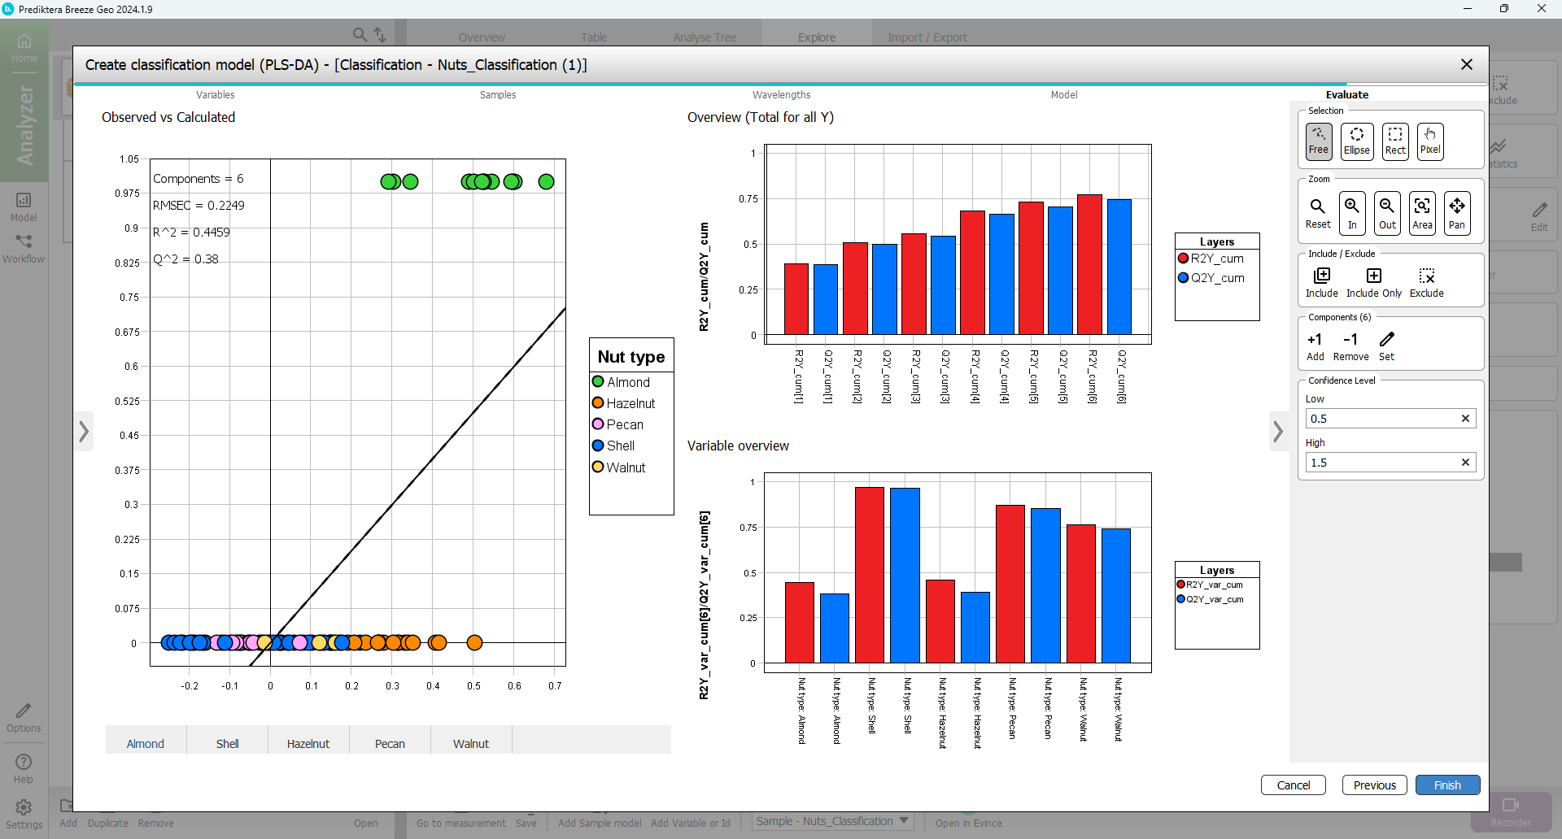Switch to the Hazelnut class tab
The image size is (1562, 839).
coord(308,744)
